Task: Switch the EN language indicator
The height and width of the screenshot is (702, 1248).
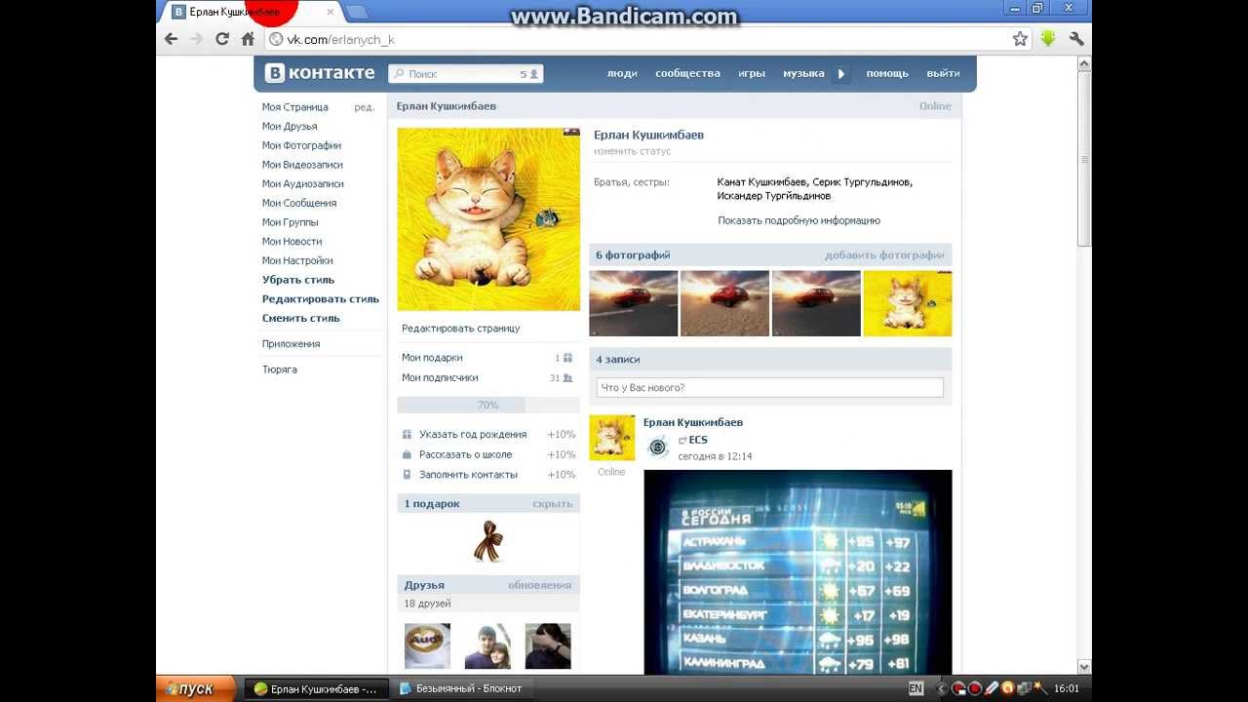Action: pos(916,688)
